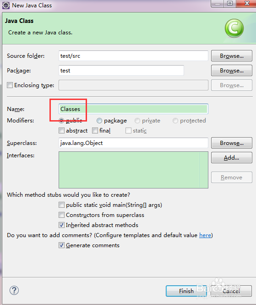Image resolution: width=256 pixels, height=305 pixels.
Task: Browse for the Source folder
Action: pyautogui.click(x=232, y=56)
